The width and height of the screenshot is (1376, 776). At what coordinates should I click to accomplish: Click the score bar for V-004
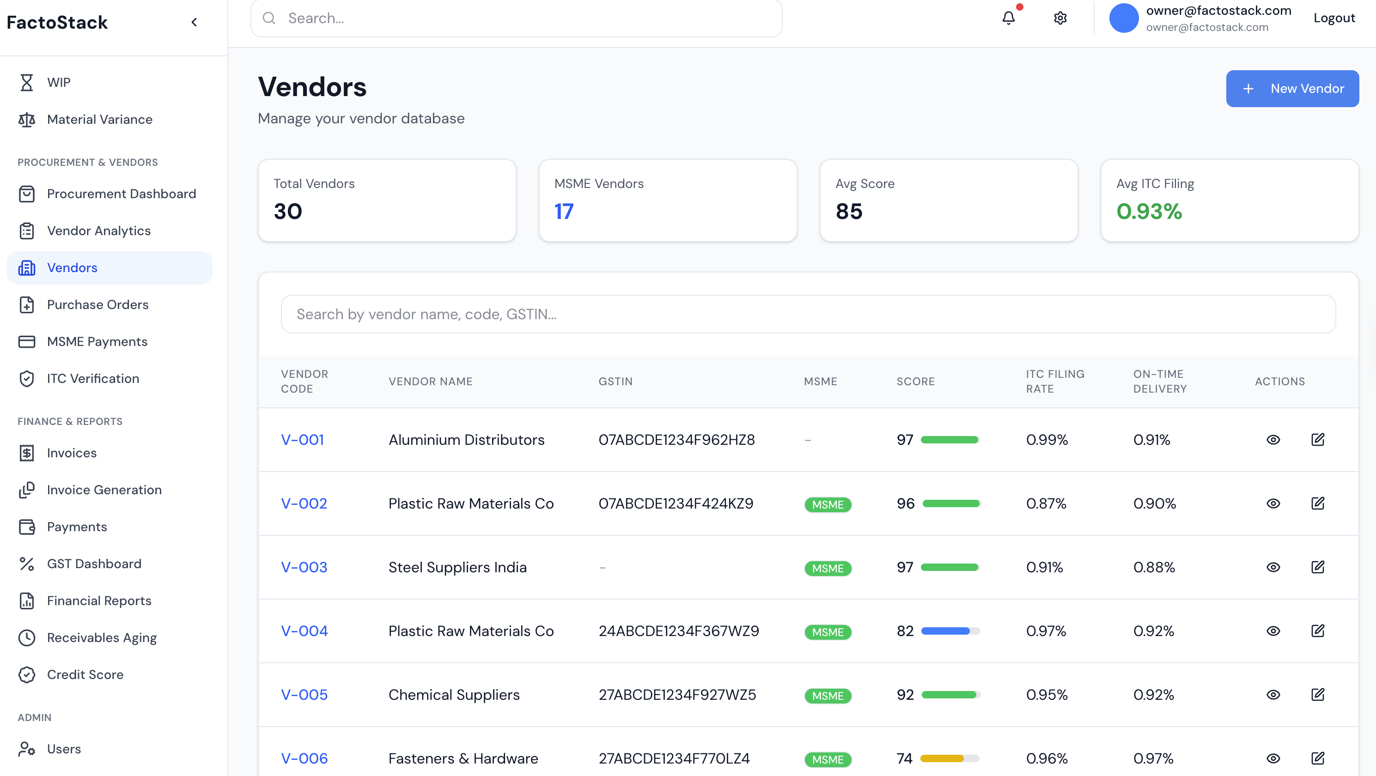[x=950, y=631]
